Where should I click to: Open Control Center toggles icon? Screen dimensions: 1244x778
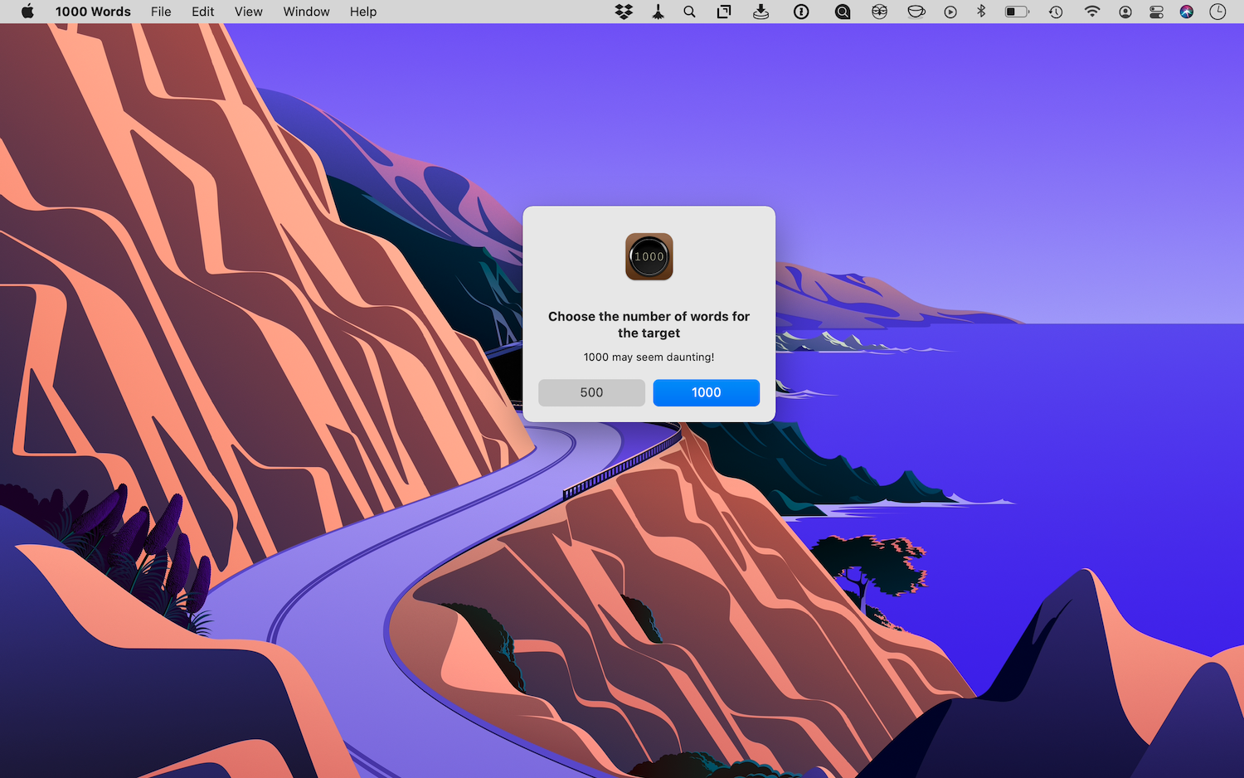point(1156,12)
